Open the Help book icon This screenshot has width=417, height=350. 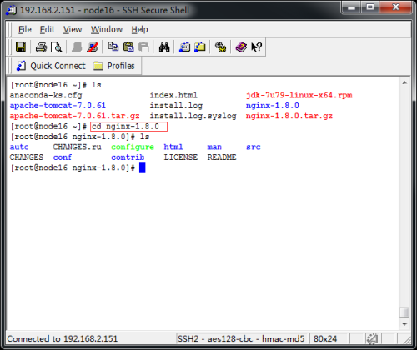click(x=241, y=47)
